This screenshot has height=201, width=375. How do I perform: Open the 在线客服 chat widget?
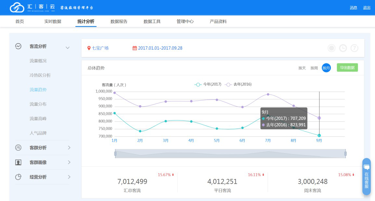(367, 176)
